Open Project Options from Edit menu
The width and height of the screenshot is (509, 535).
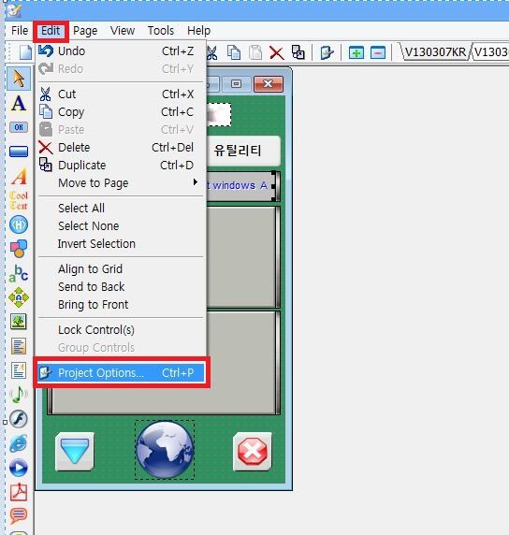(x=121, y=372)
